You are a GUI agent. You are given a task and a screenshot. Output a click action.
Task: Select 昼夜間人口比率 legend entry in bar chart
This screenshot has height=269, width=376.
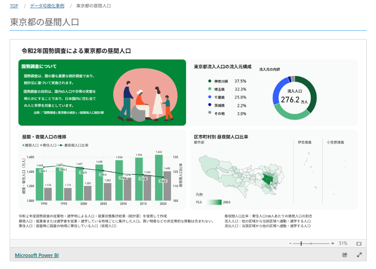73,145
